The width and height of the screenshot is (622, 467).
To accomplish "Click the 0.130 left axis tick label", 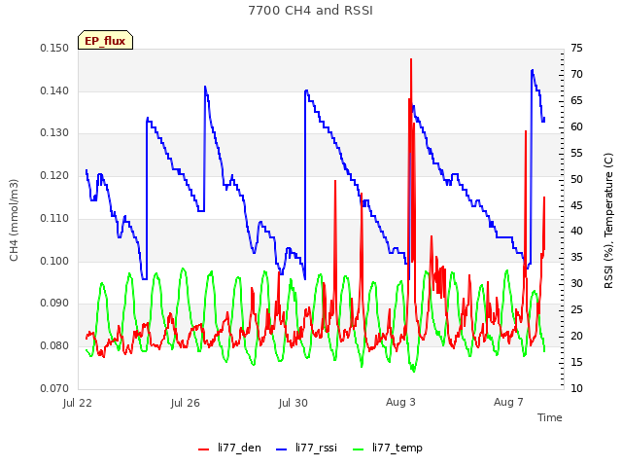I will 54,132.
